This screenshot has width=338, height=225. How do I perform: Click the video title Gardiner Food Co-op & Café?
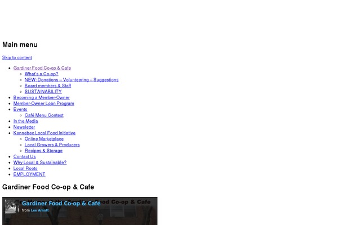[x=61, y=203]
